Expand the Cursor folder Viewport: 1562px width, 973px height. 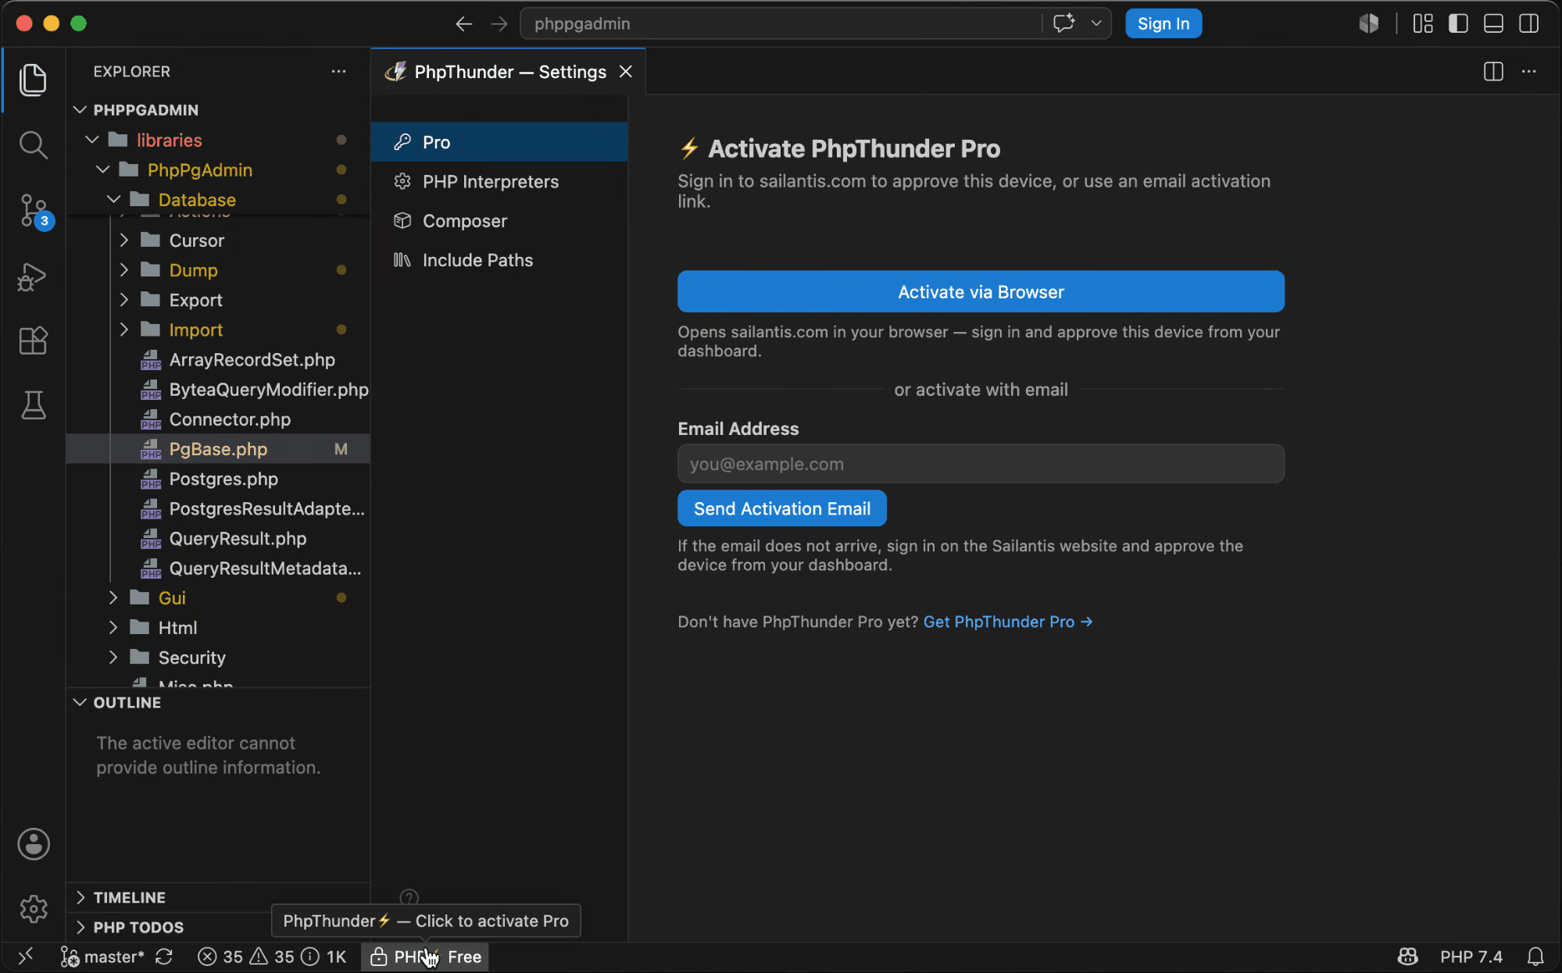(x=124, y=240)
